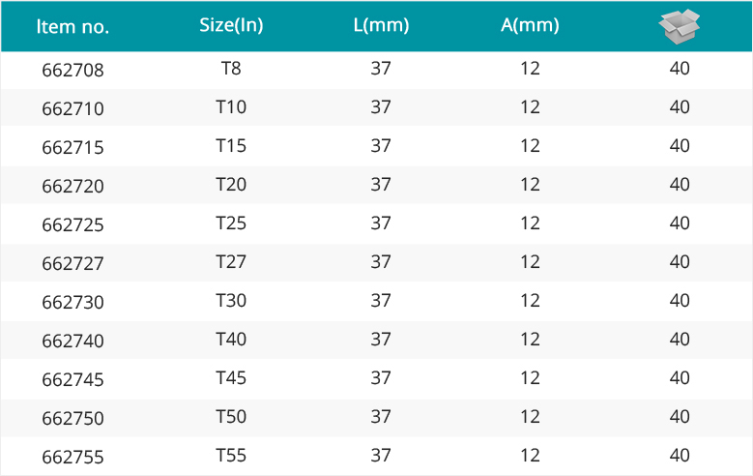Click item number 662740

click(x=73, y=341)
